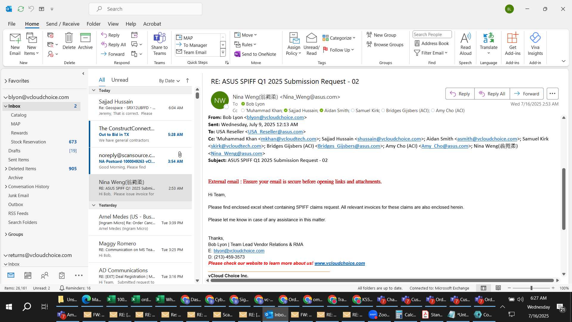Open the View tab
The width and height of the screenshot is (572, 322).
[x=113, y=24]
